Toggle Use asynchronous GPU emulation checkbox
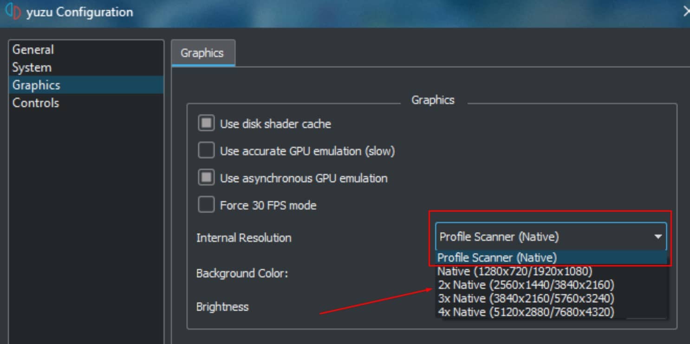The width and height of the screenshot is (690, 344). pos(206,178)
